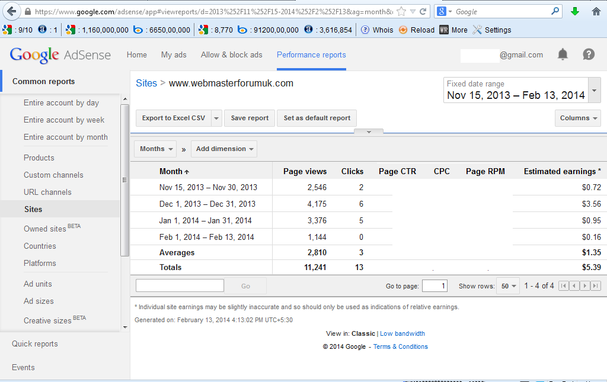The height and width of the screenshot is (382, 607).
Task: Click sidebar scrollbar up arrow
Action: pyautogui.click(x=125, y=99)
